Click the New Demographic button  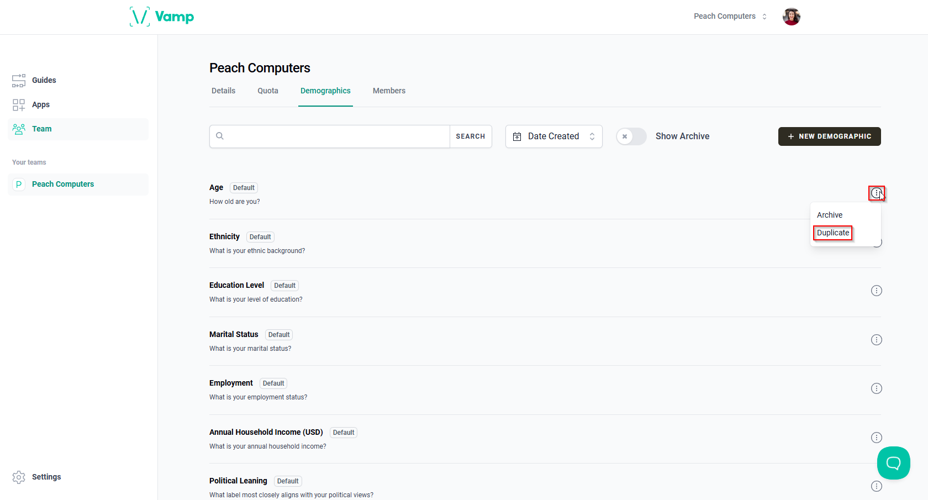click(x=829, y=136)
